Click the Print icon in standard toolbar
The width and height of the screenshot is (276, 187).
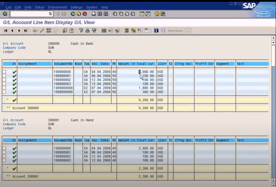[x=94, y=14]
